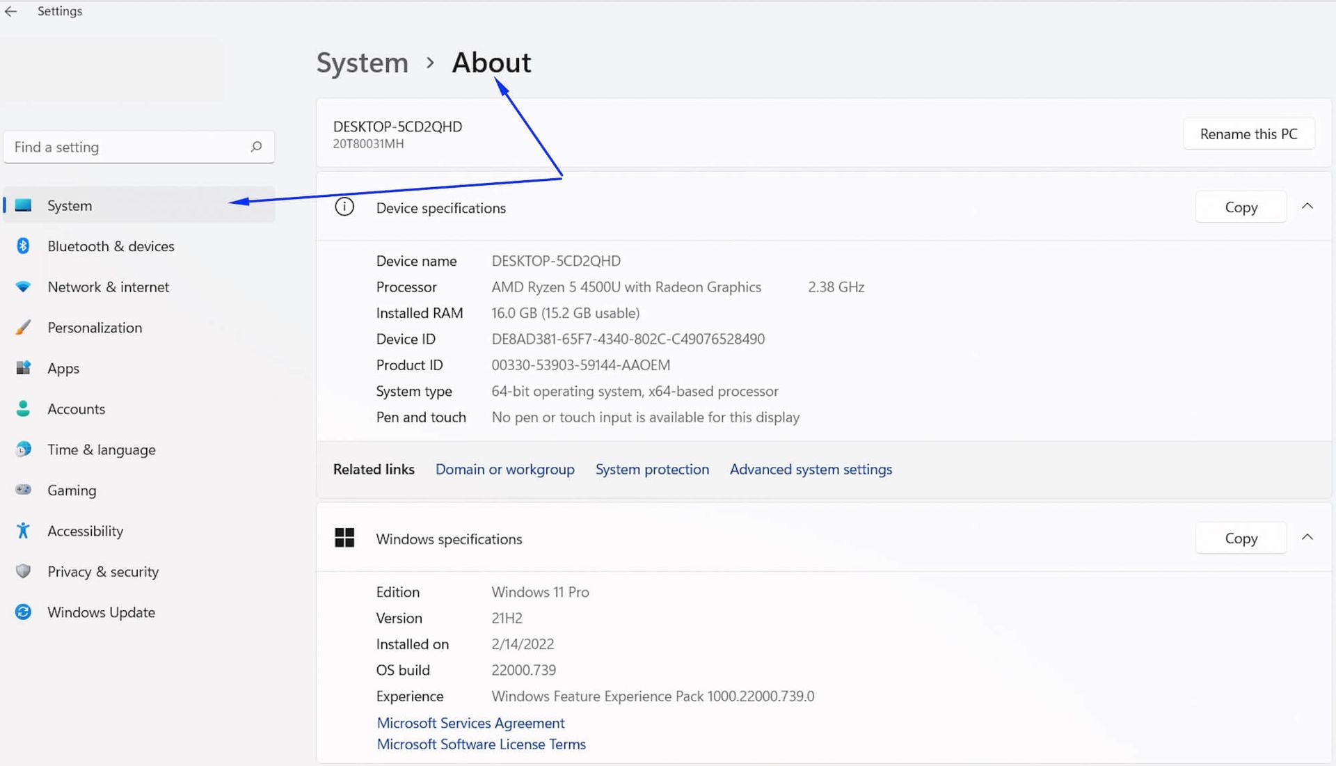This screenshot has height=766, width=1336.
Task: Click the Bluetooth icon in sidebar
Action: (23, 246)
